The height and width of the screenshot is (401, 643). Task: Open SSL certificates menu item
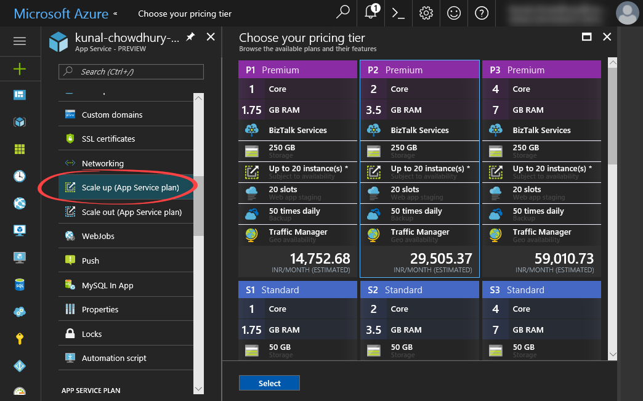coord(126,139)
